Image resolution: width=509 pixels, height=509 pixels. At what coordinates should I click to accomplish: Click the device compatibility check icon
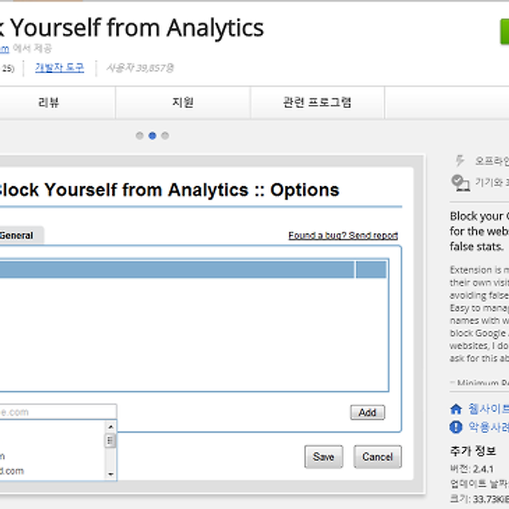tap(461, 182)
